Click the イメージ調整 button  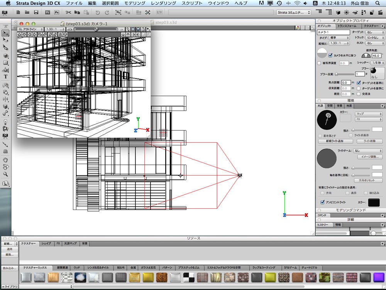point(370,157)
